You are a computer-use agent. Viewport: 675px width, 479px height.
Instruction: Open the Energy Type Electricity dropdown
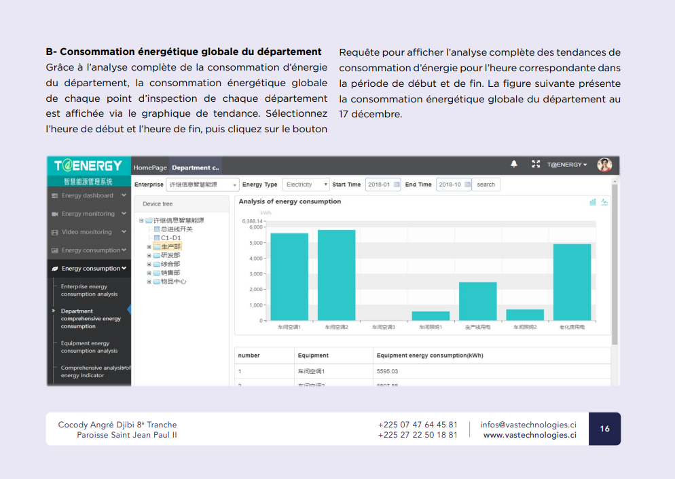tap(306, 185)
